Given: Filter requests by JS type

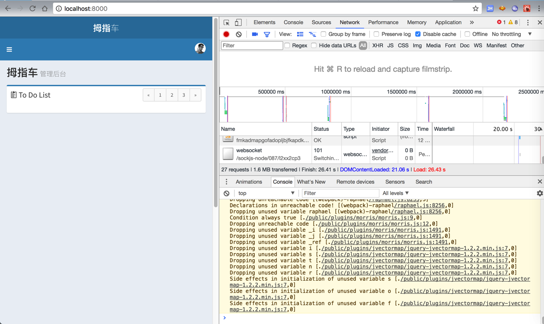Looking at the screenshot, I should coord(390,45).
